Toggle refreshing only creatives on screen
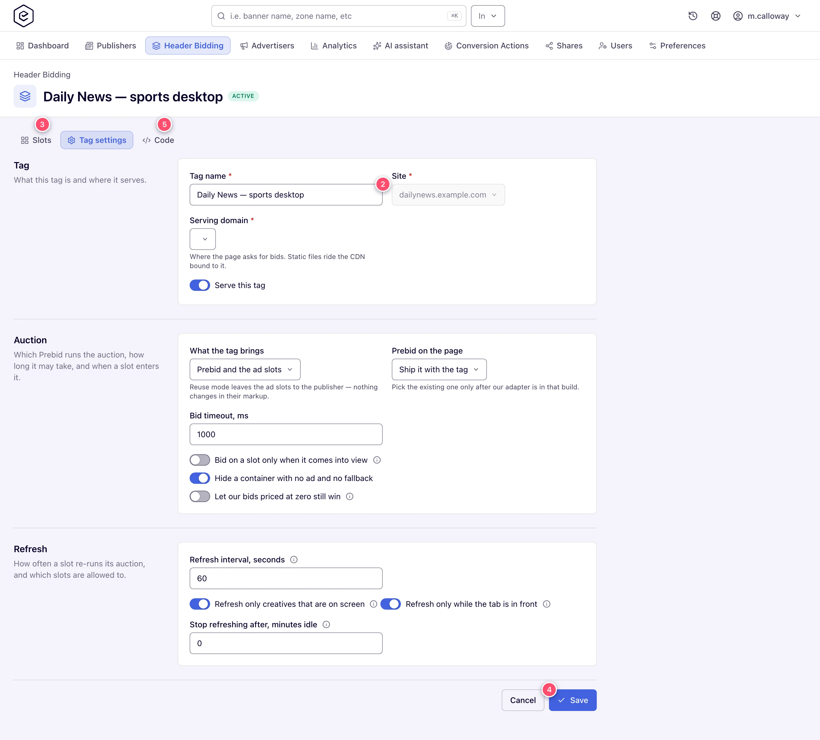This screenshot has height=740, width=820. (200, 604)
